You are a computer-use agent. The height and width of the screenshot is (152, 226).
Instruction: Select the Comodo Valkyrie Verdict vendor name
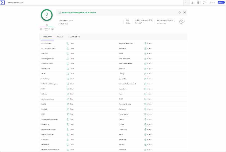(x=127, y=84)
